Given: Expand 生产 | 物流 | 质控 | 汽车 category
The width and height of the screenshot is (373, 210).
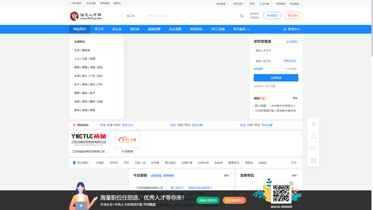Looking at the screenshot, I should click(96, 85).
